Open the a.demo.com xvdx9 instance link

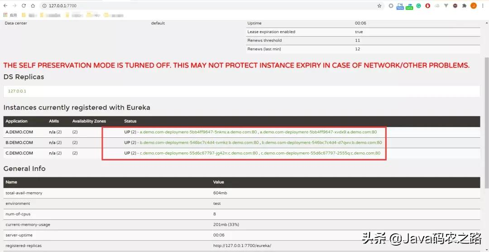(318, 132)
